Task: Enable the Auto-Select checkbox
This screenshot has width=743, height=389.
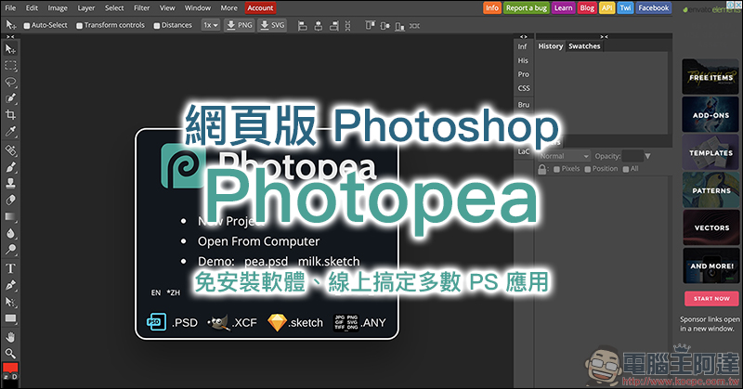Action: click(27, 25)
